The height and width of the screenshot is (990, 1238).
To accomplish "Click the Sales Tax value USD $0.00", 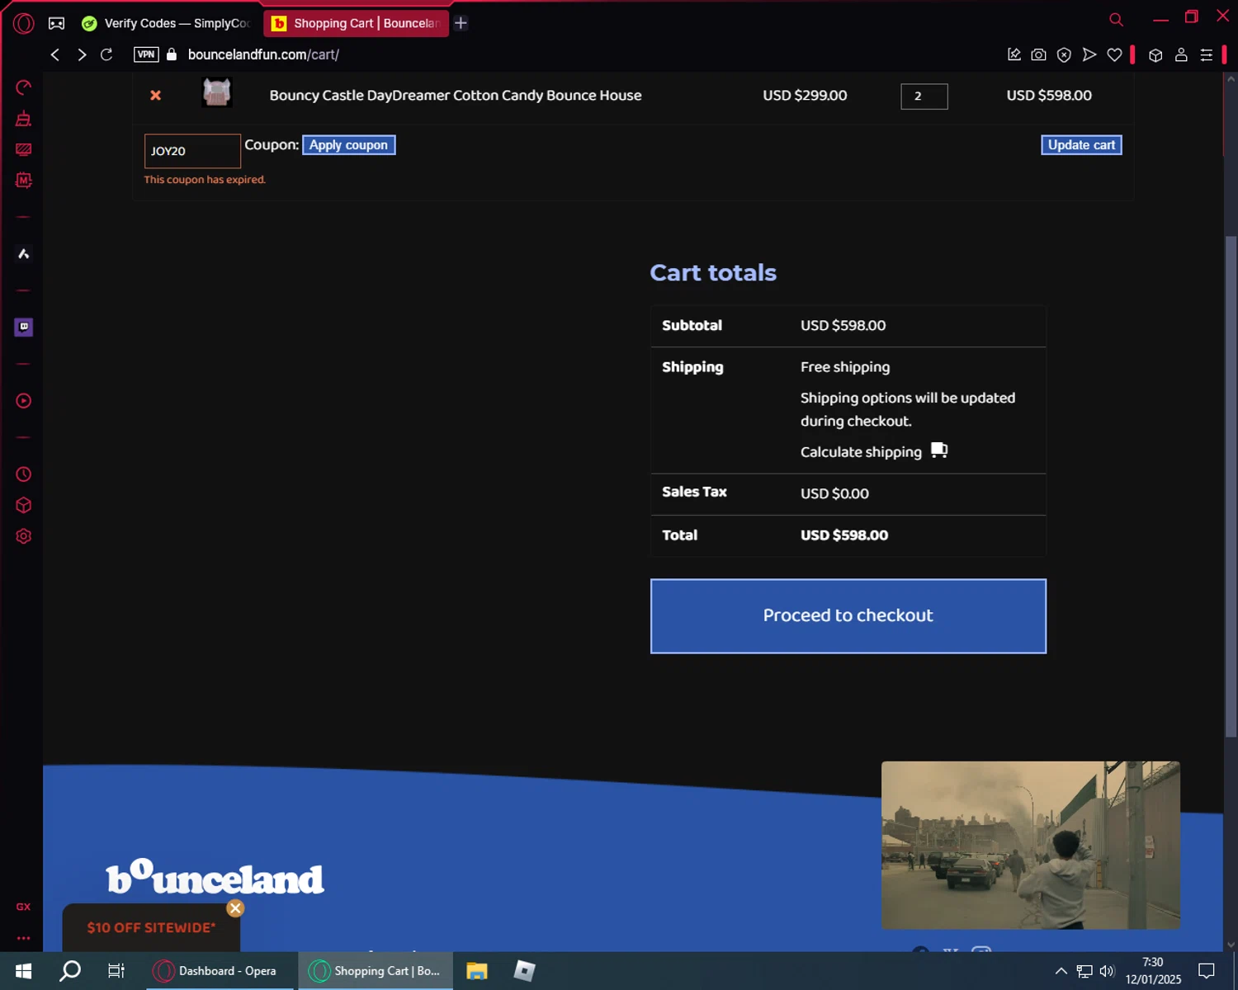I will pyautogui.click(x=834, y=493).
